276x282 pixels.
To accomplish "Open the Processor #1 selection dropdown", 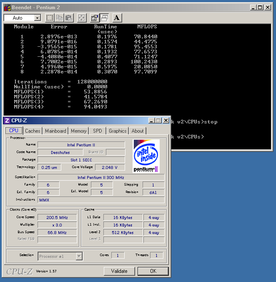I will point(79,256).
